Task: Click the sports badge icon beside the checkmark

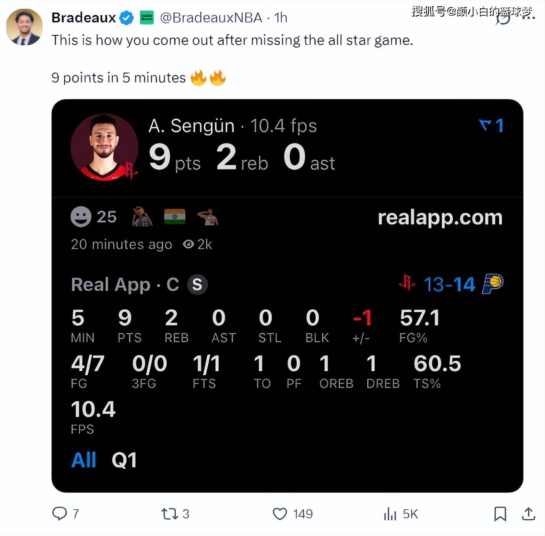Action: point(146,18)
